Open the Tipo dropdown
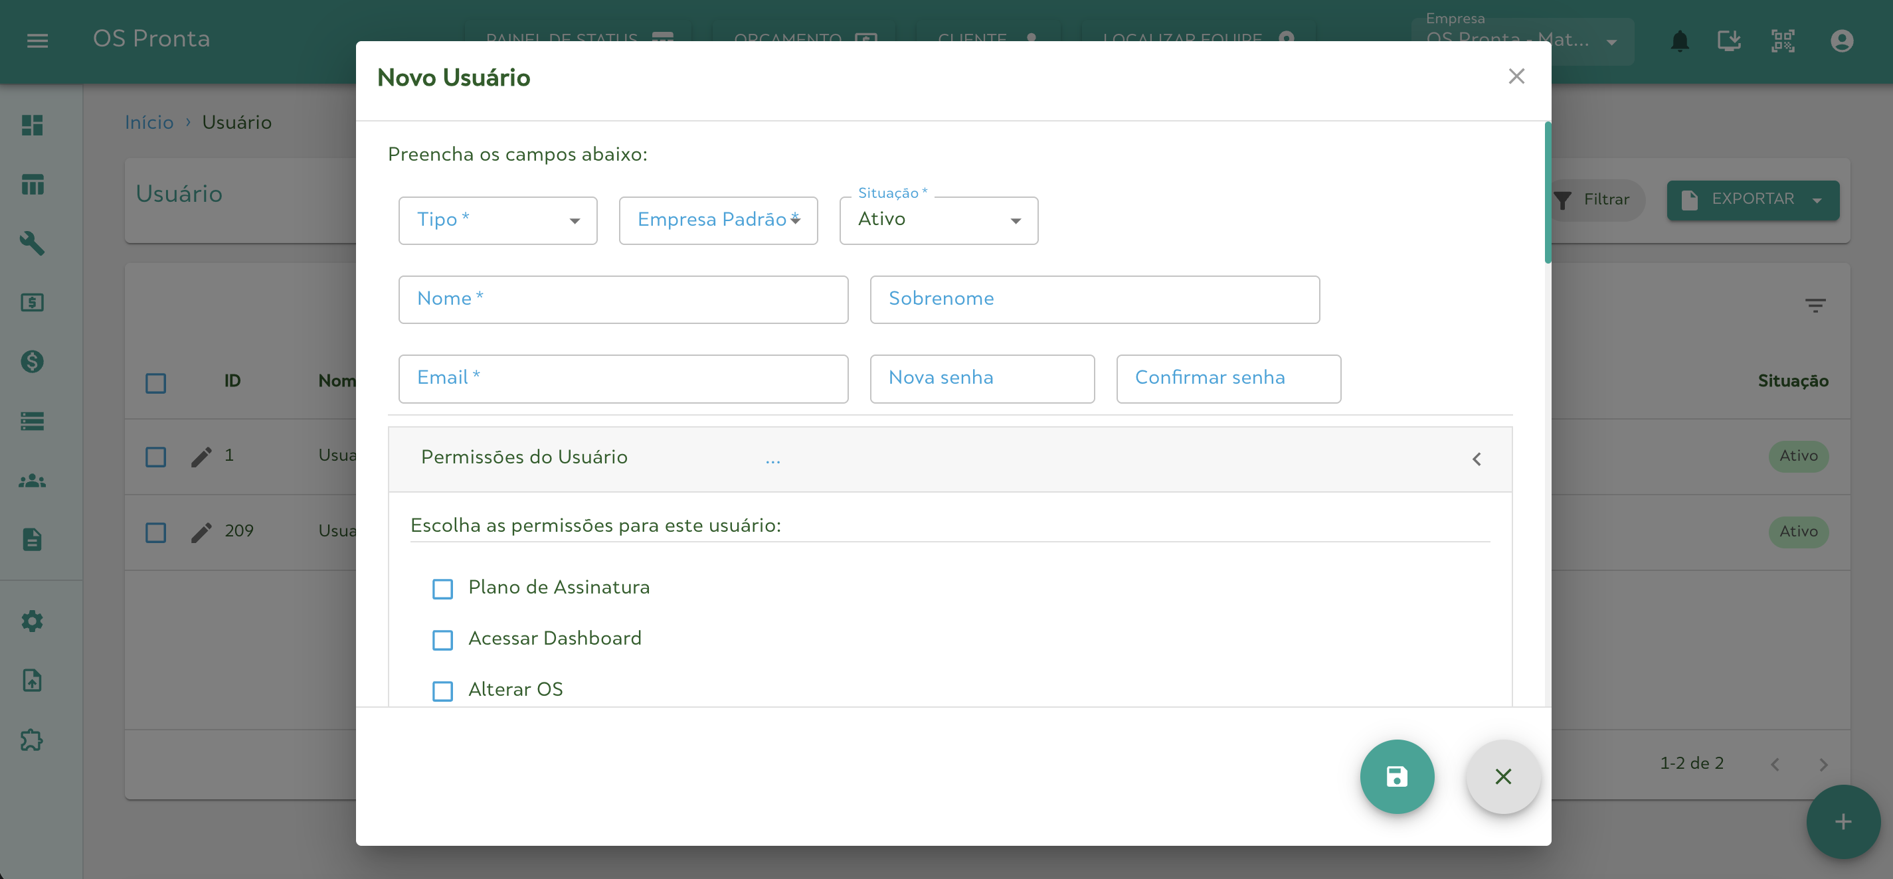 [x=497, y=220]
